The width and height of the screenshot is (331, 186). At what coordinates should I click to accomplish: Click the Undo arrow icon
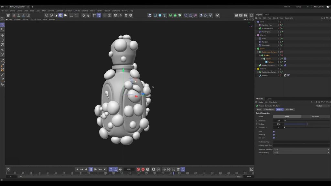(x=2, y=7)
